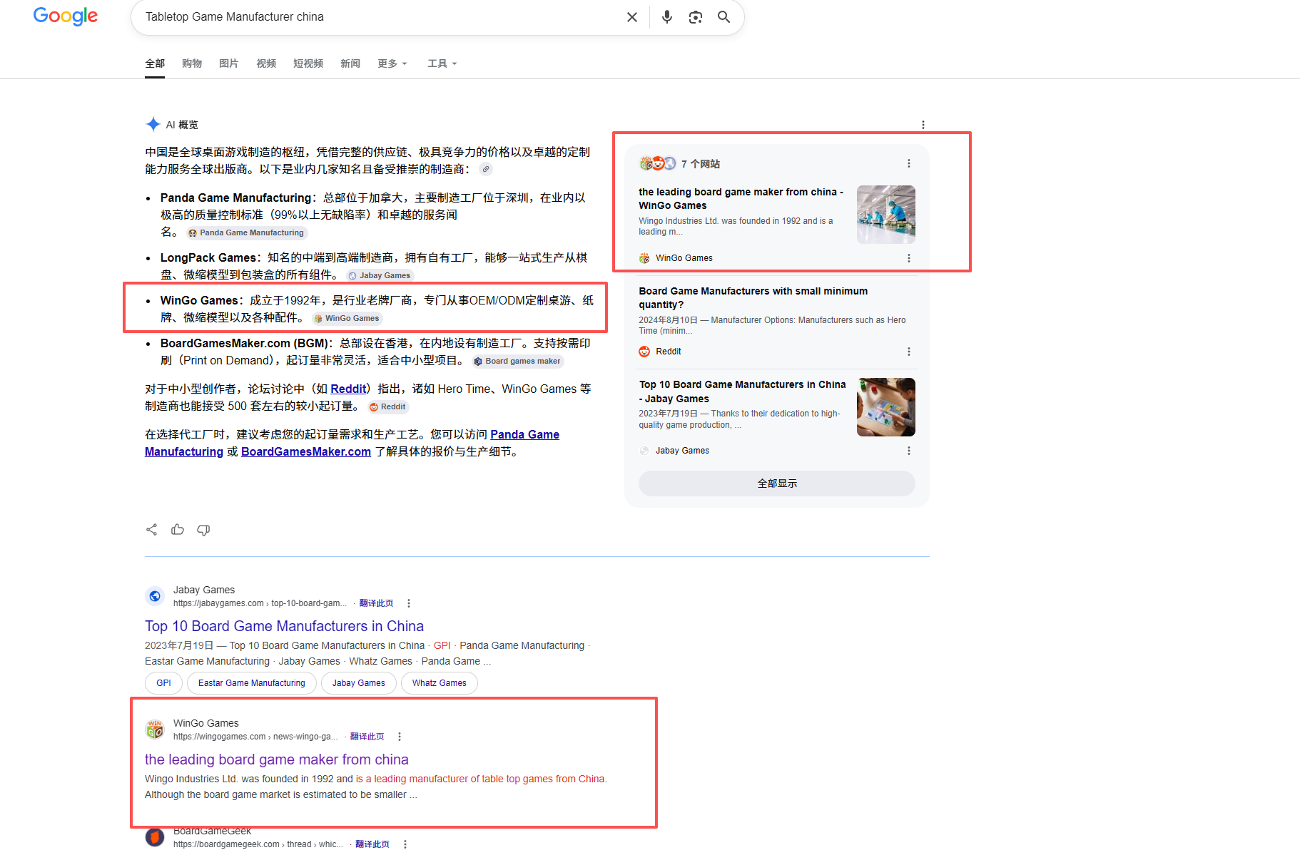Click the jabaygames.com result URL
This screenshot has height=860, width=1300.
coord(260,603)
